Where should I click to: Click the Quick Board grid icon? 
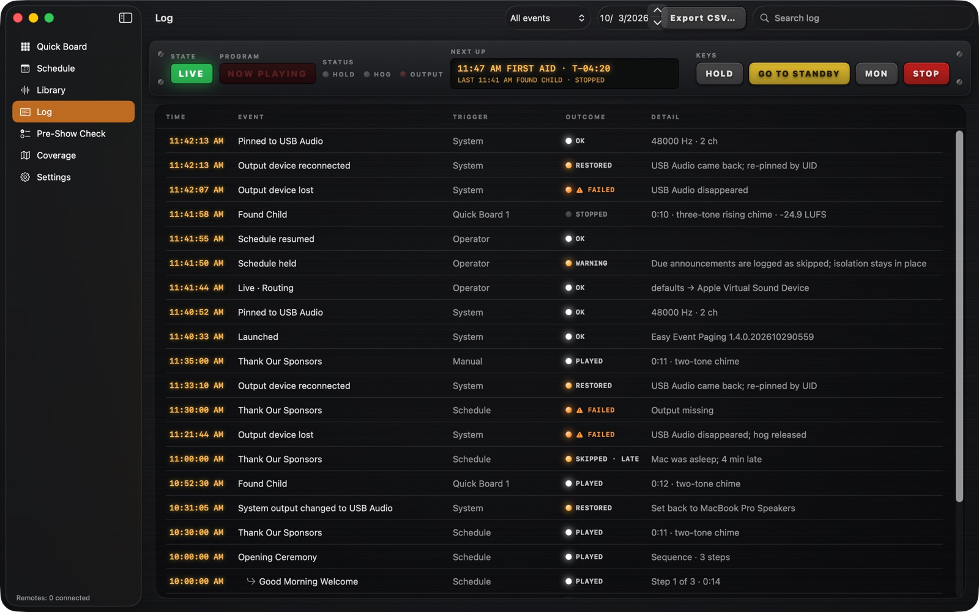[25, 47]
